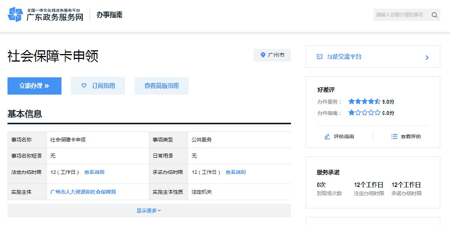Click the 办件服务 star rating
This screenshot has width=450, height=226.
click(x=364, y=101)
